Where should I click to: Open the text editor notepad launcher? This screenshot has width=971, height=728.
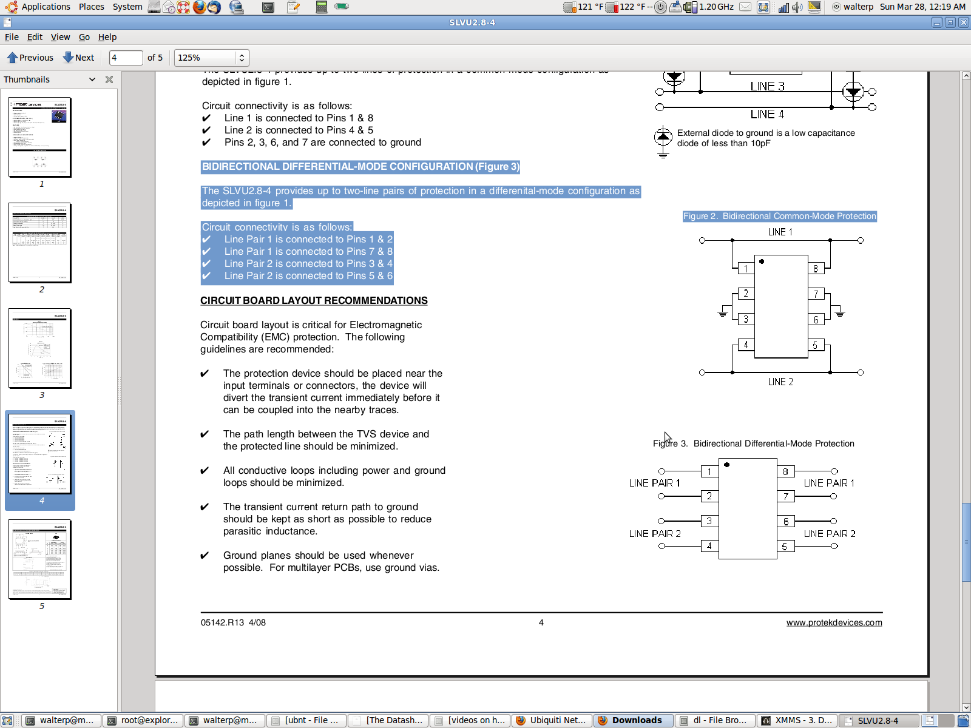pyautogui.click(x=294, y=7)
